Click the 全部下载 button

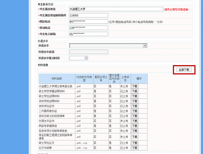pos(184,70)
